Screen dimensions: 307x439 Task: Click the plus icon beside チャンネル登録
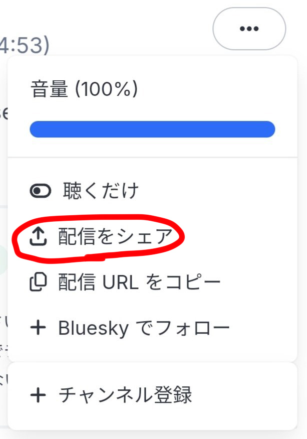coord(38,395)
